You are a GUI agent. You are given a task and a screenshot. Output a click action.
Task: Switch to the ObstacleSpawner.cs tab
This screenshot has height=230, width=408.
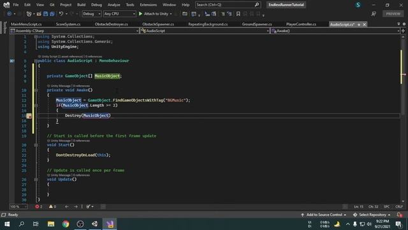(x=158, y=24)
